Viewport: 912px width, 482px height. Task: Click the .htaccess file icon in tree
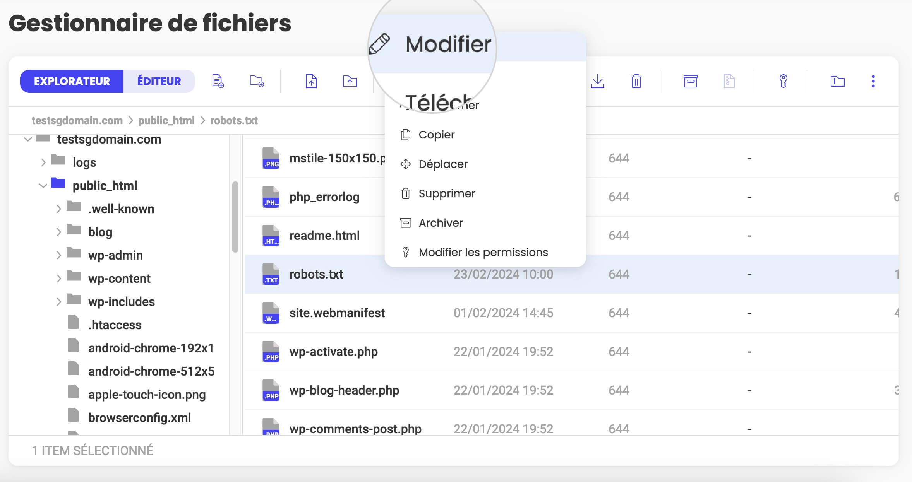[x=74, y=322]
